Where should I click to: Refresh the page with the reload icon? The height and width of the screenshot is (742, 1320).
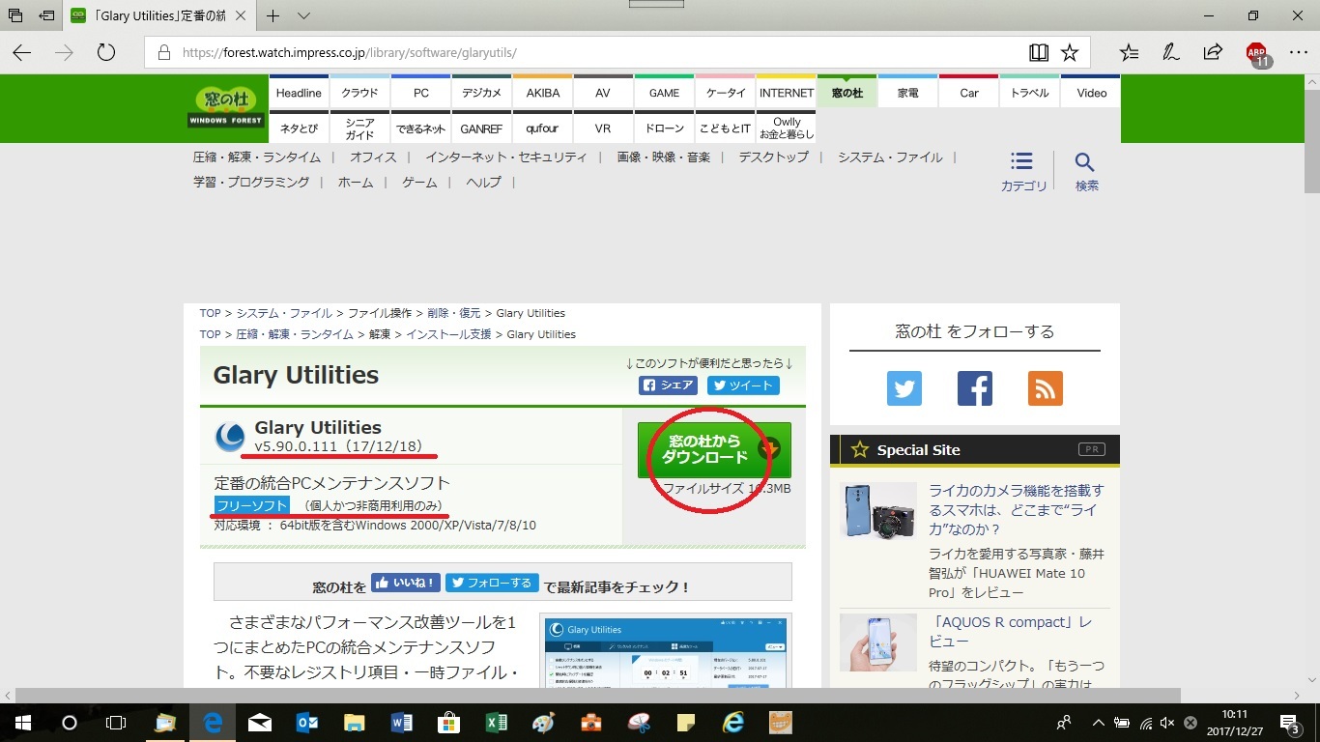(106, 52)
